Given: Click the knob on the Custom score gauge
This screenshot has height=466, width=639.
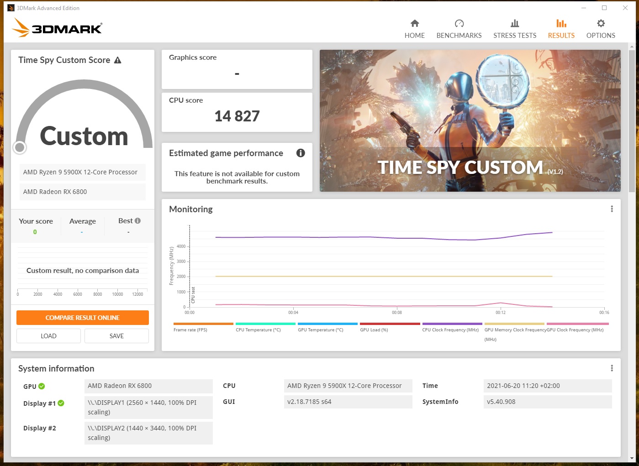Looking at the screenshot, I should coord(20,147).
